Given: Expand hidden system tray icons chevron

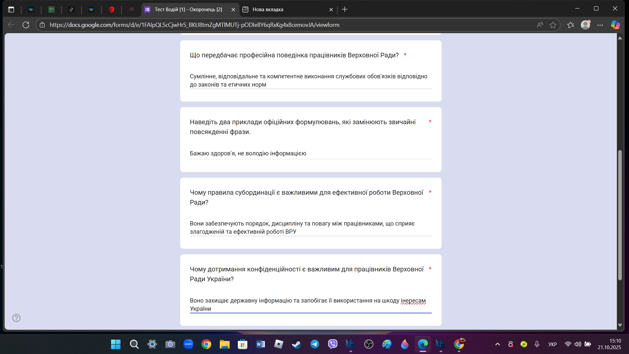Looking at the screenshot, I should pos(497,344).
